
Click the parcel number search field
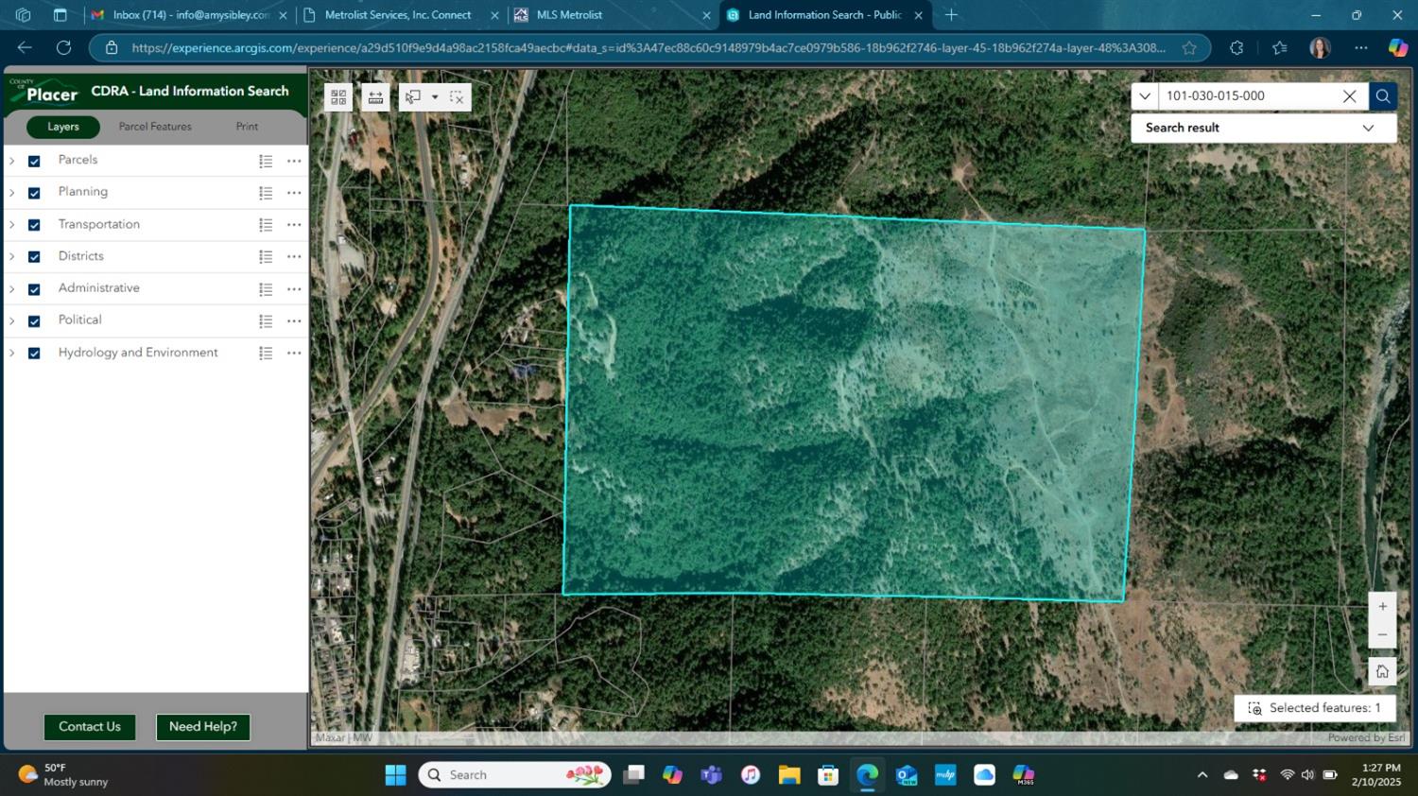(x=1247, y=95)
